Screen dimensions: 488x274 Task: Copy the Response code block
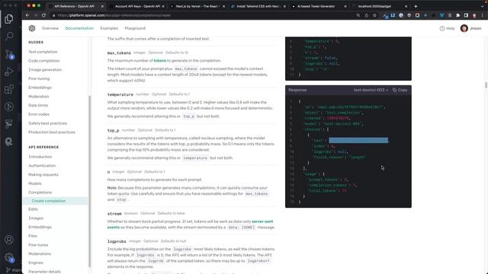click(400, 90)
